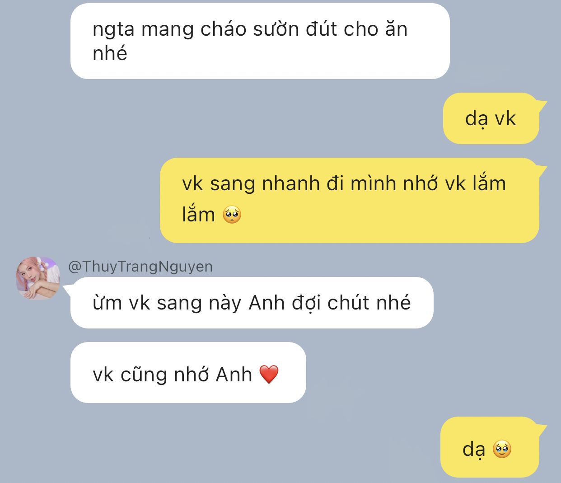Screen dimensions: 561x483
Task: Tap the pleading emoji in the last 'dạ' bubble
Action: [502, 449]
